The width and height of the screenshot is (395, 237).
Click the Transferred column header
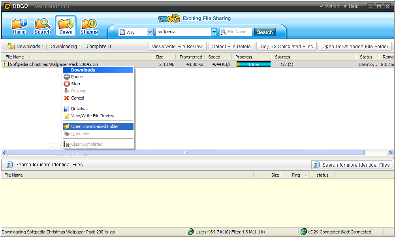[x=190, y=57]
